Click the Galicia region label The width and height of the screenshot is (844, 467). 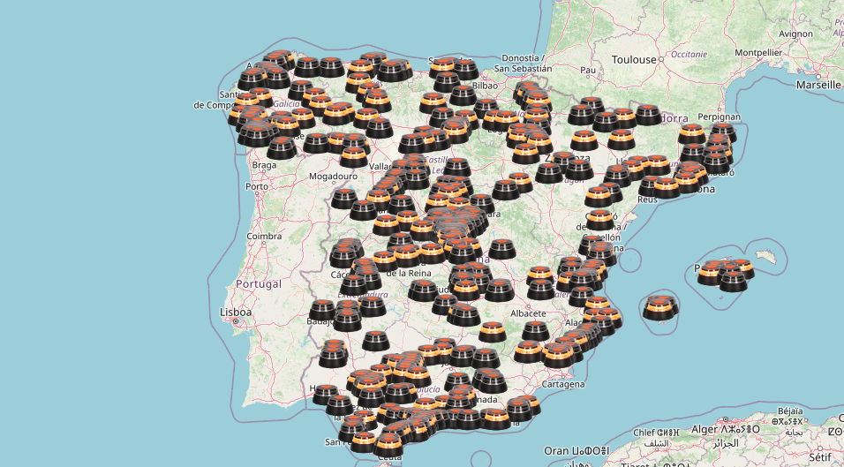pos(286,103)
